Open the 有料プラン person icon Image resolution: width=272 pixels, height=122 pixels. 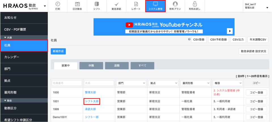[175, 4]
